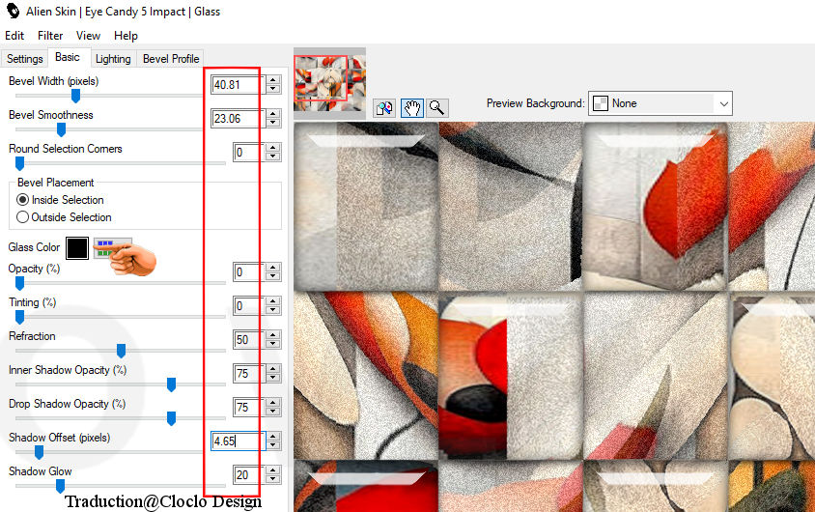This screenshot has height=512, width=815.
Task: Click the Drop Shadow Opacity value field
Action: [x=249, y=408]
